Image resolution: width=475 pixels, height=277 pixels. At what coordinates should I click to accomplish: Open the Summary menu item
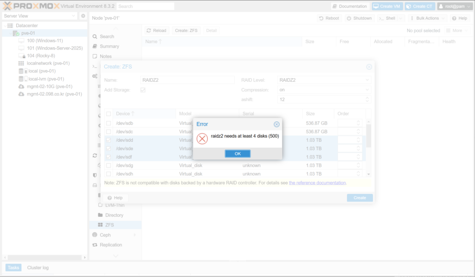[x=109, y=46]
